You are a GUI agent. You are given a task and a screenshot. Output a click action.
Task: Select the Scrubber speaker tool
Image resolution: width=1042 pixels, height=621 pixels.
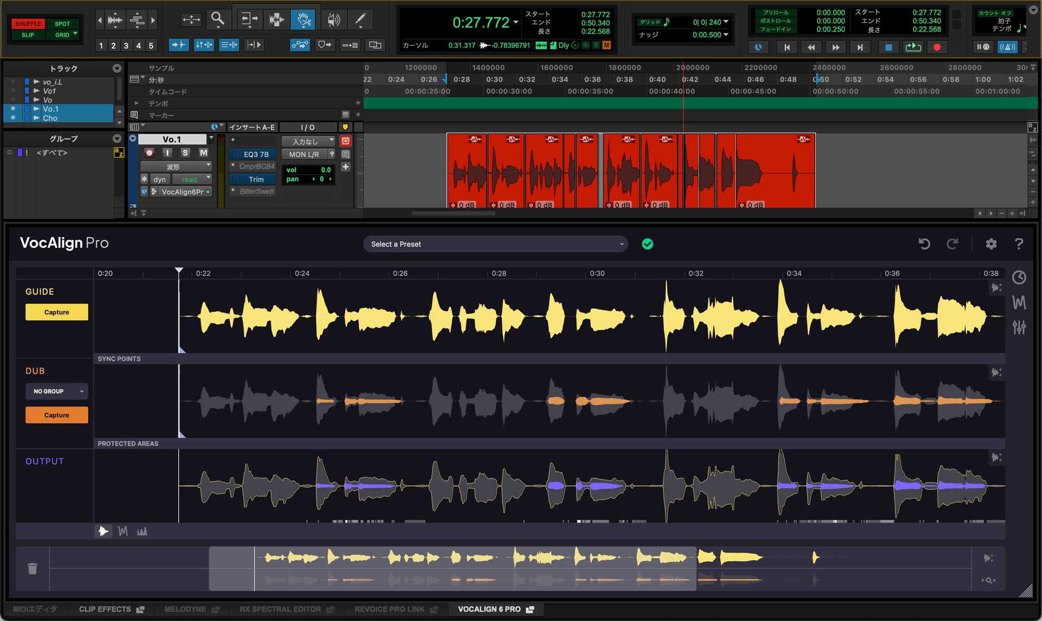333,20
